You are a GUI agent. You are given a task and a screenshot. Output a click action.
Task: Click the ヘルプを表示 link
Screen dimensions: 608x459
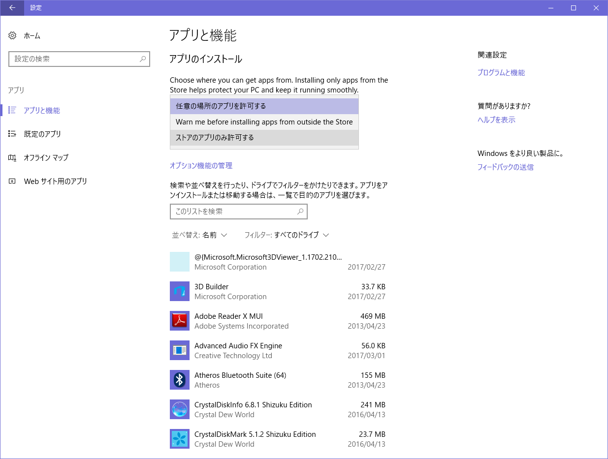pyautogui.click(x=496, y=120)
